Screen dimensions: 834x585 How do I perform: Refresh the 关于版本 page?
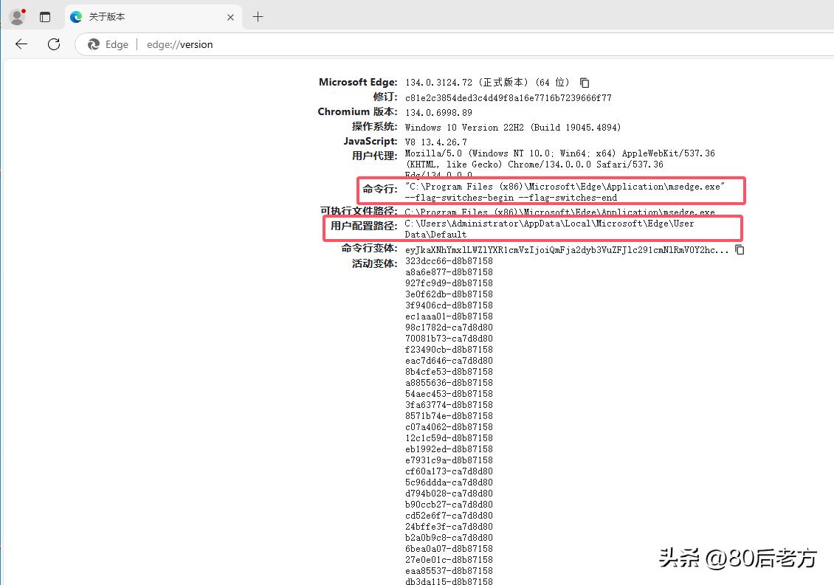pos(53,44)
